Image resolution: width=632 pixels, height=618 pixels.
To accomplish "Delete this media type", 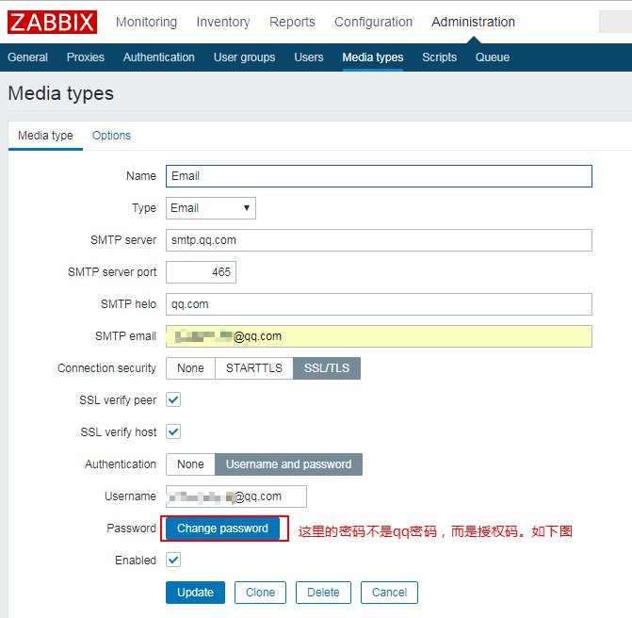I will [323, 593].
